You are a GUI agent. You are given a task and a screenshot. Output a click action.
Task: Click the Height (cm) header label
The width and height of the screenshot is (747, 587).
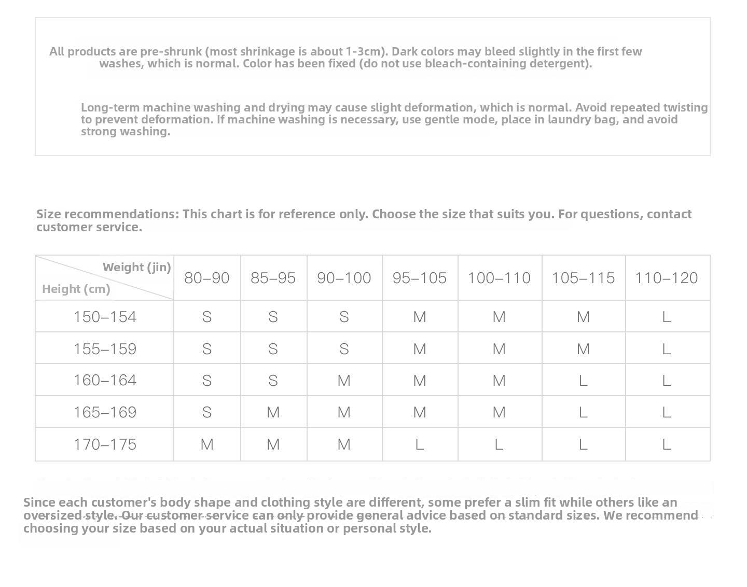[76, 289]
